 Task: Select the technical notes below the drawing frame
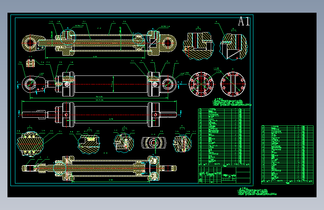coord(257,192)
